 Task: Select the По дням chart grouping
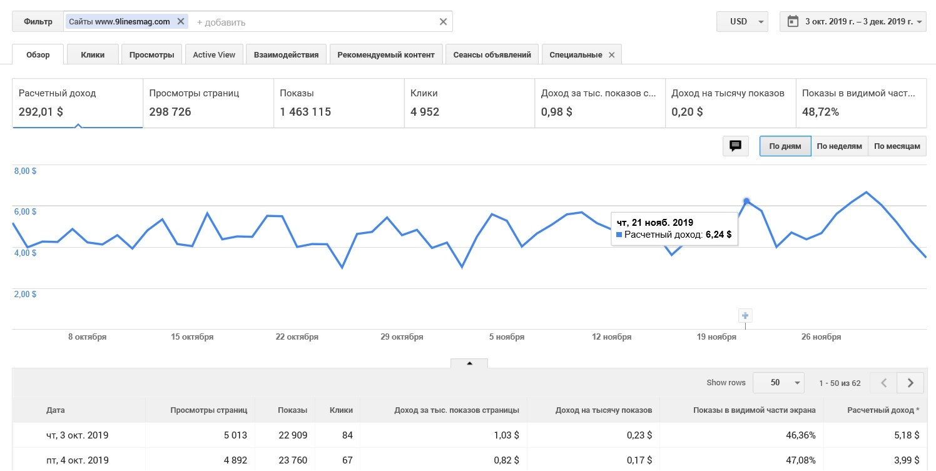pos(785,146)
